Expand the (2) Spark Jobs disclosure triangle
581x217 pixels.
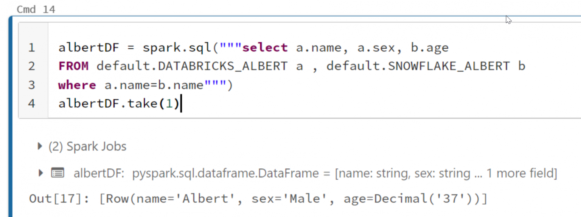[40, 146]
